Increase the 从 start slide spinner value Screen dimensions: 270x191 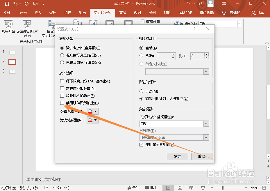click(x=173, y=54)
